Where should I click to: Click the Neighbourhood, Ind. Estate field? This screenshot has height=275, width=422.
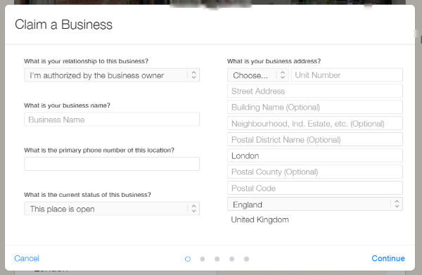(x=315, y=123)
